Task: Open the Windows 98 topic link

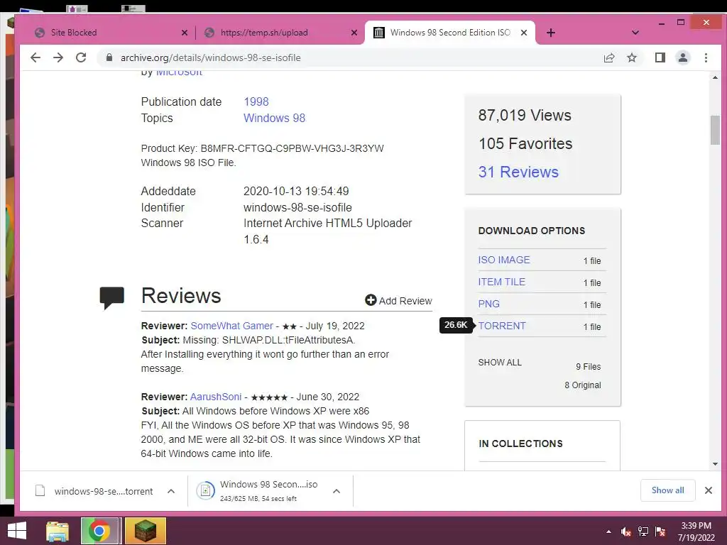Action: point(275,118)
